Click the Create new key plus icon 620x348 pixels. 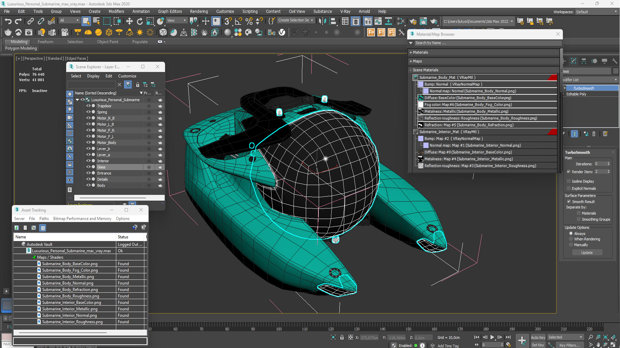click(522, 341)
